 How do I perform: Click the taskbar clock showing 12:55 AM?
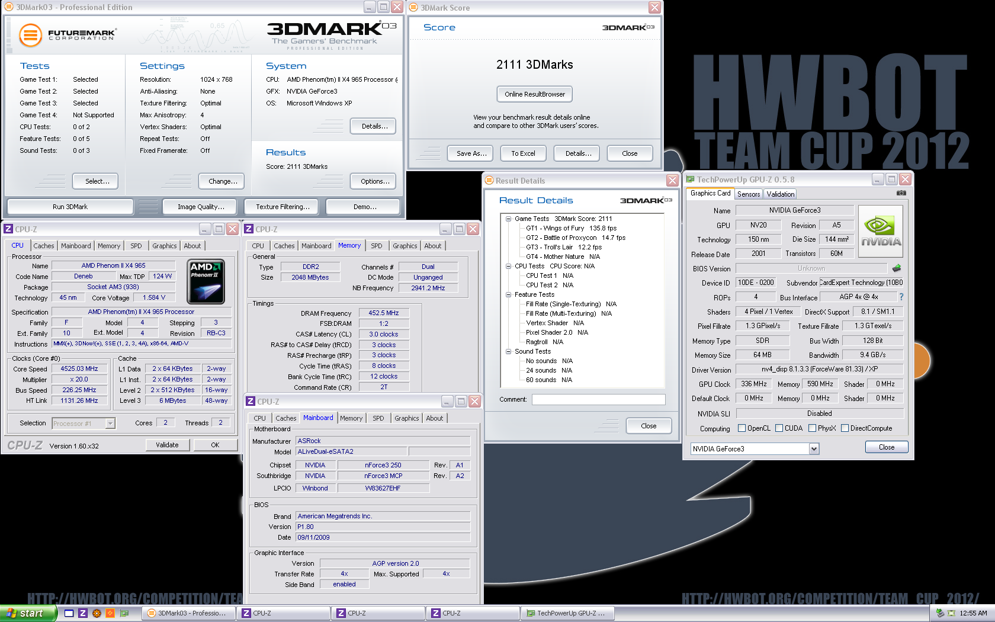point(973,613)
